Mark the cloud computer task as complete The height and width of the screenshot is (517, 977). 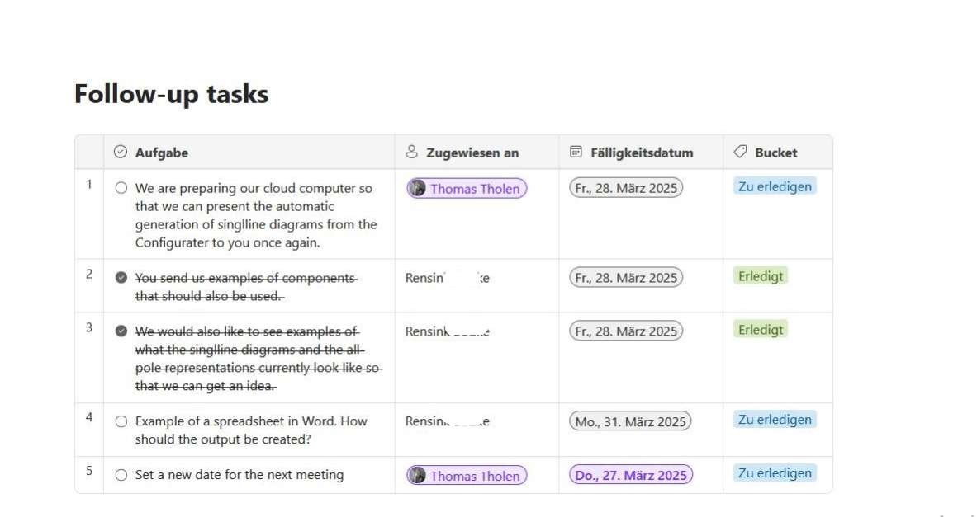[x=121, y=188]
